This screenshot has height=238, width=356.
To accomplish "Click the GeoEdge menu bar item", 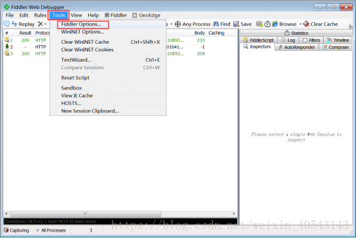I will click(x=147, y=15).
